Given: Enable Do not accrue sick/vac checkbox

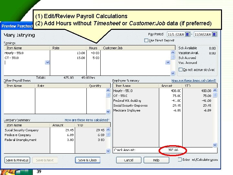Looking at the screenshot, I should tap(181, 69).
